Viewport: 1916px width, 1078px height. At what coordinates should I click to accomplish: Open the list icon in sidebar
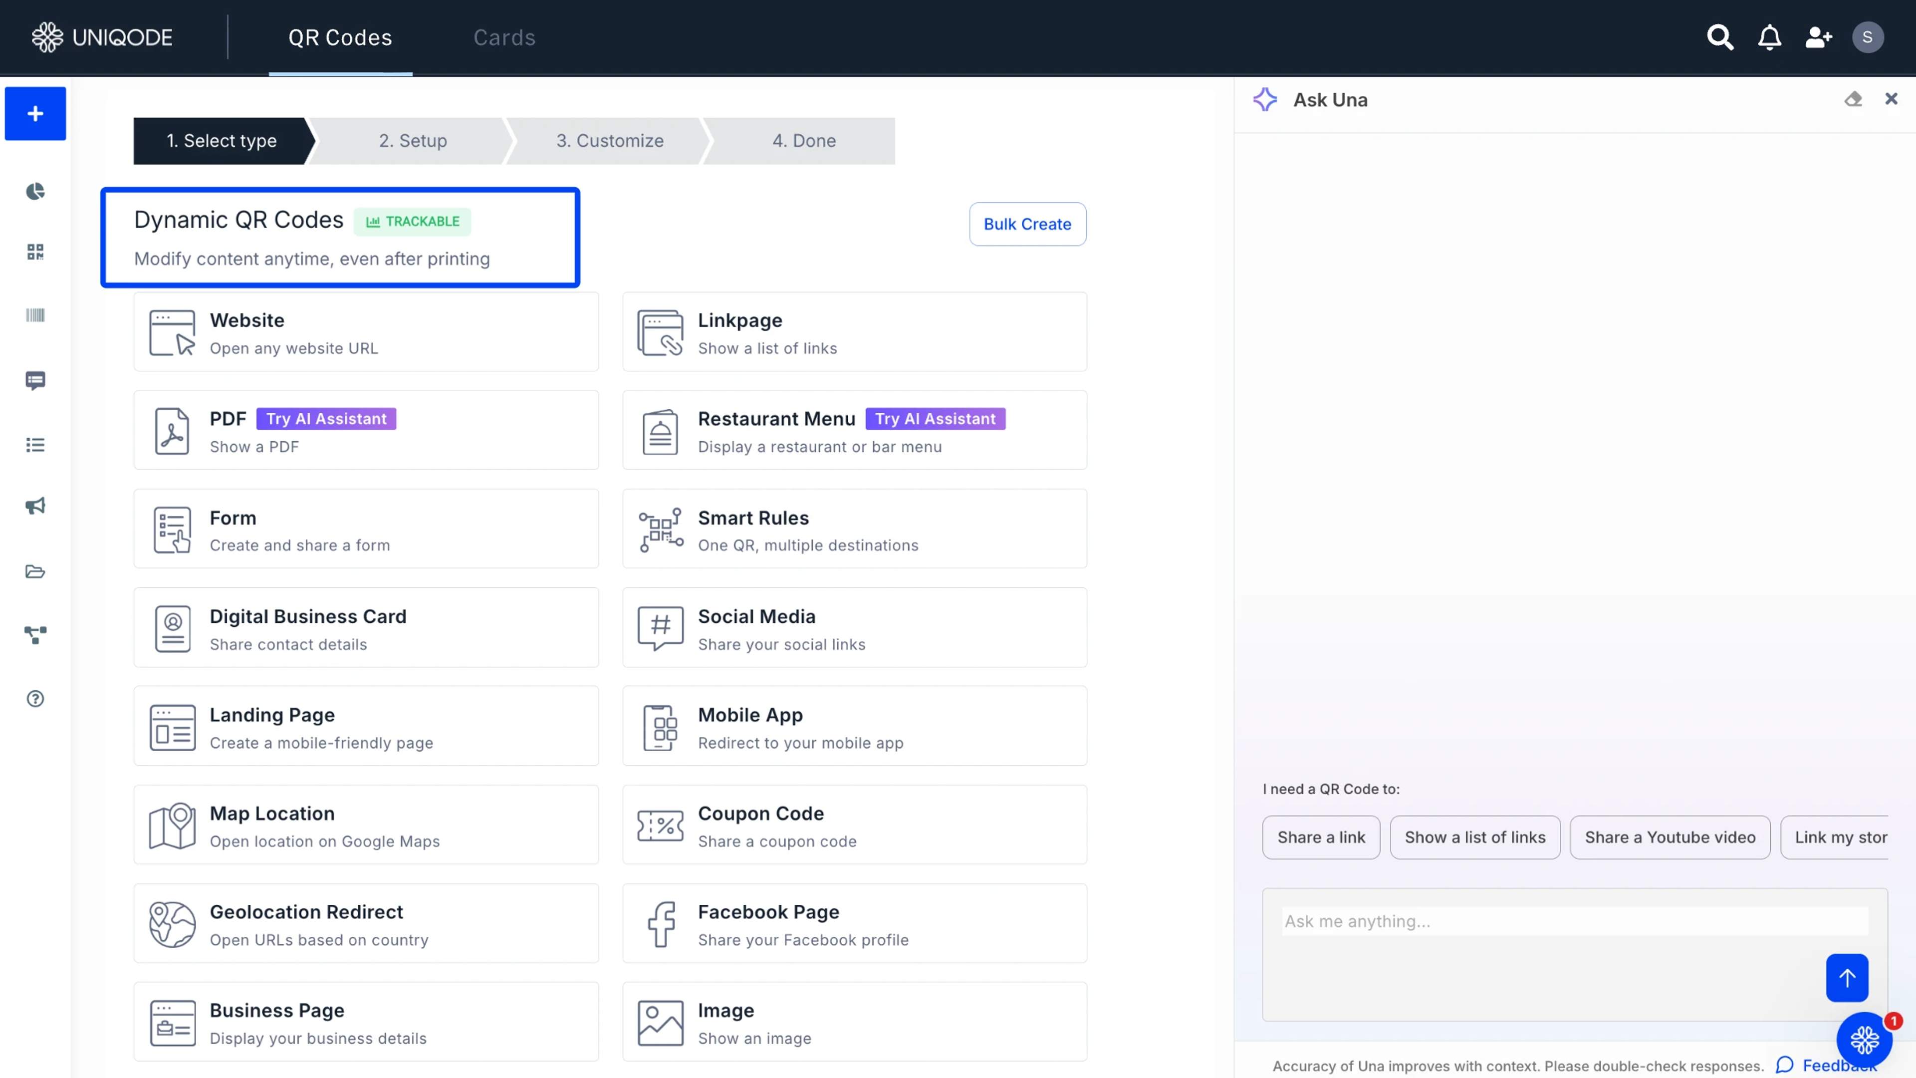pyautogui.click(x=35, y=445)
